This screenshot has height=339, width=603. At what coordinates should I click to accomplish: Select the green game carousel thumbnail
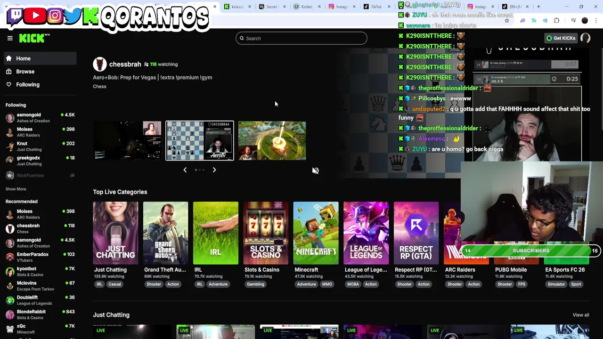(272, 141)
